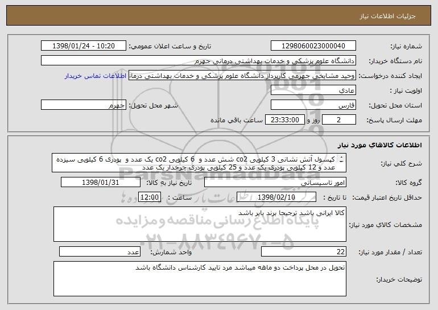Select the price validity date 1398/02/10
The width and height of the screenshot is (438, 310).
(276, 197)
